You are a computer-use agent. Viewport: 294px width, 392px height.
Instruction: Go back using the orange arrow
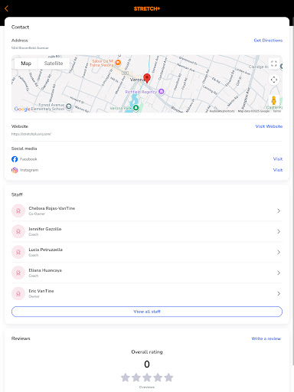click(x=6, y=8)
